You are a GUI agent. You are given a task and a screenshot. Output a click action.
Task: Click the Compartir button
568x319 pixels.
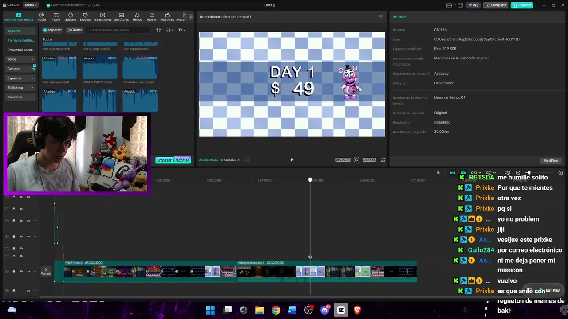(x=496, y=5)
